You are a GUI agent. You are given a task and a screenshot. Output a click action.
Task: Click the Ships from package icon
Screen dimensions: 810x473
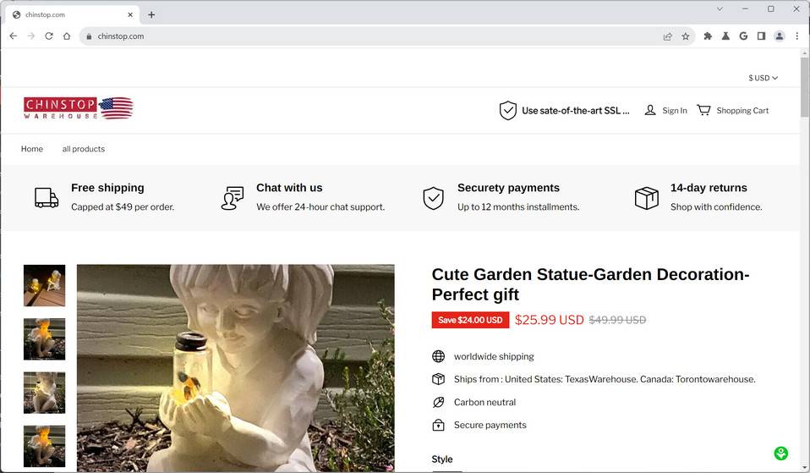[438, 379]
